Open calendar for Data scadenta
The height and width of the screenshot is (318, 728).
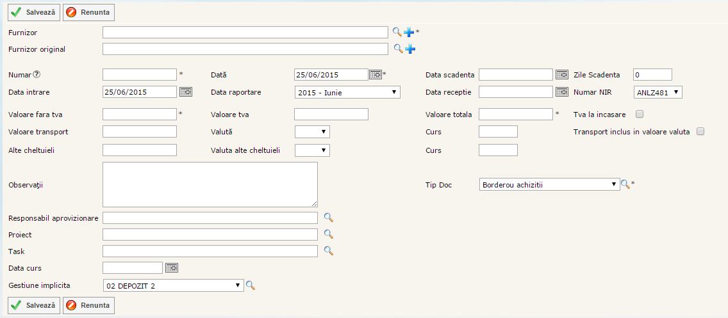562,75
